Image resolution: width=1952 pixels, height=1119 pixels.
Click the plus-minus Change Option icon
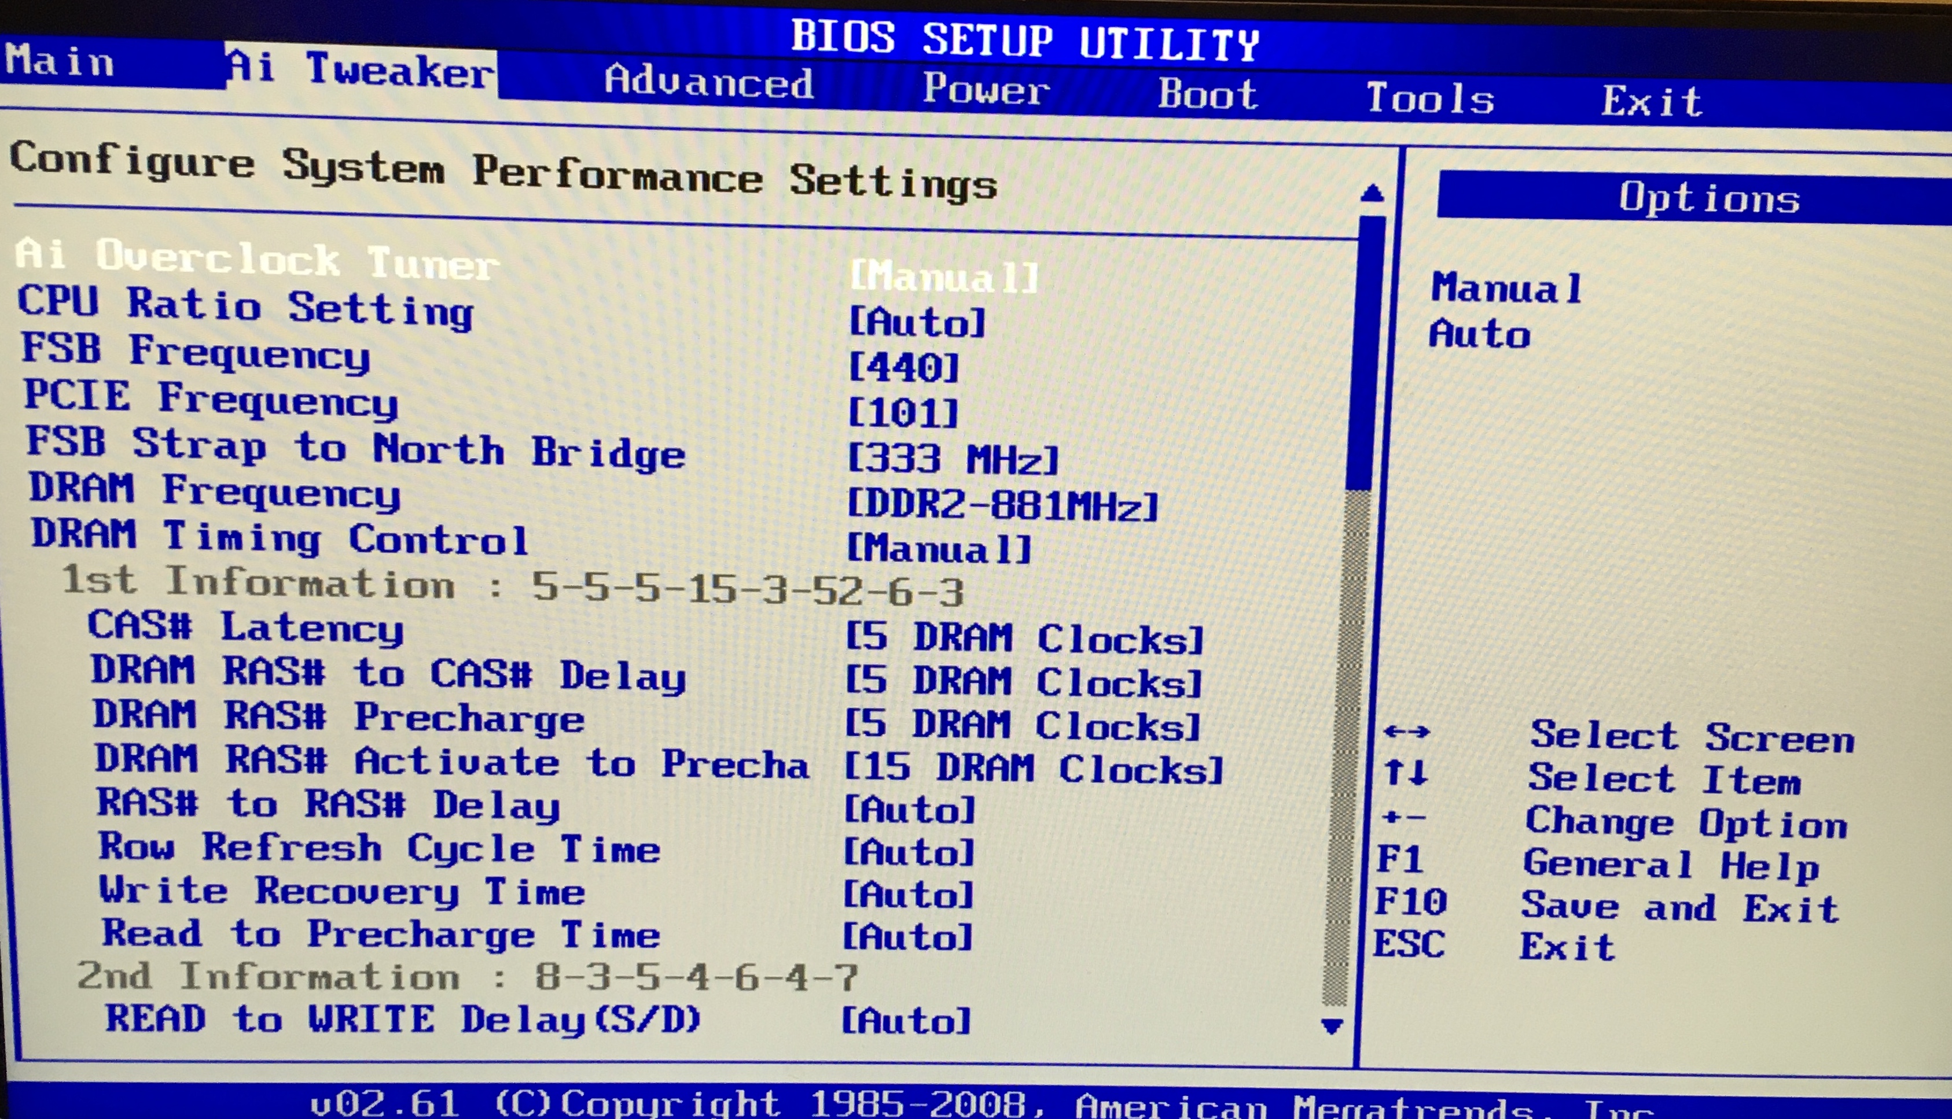1403,817
